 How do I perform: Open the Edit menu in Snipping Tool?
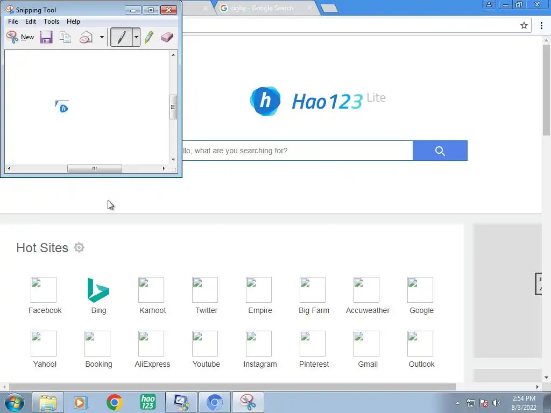[31, 22]
